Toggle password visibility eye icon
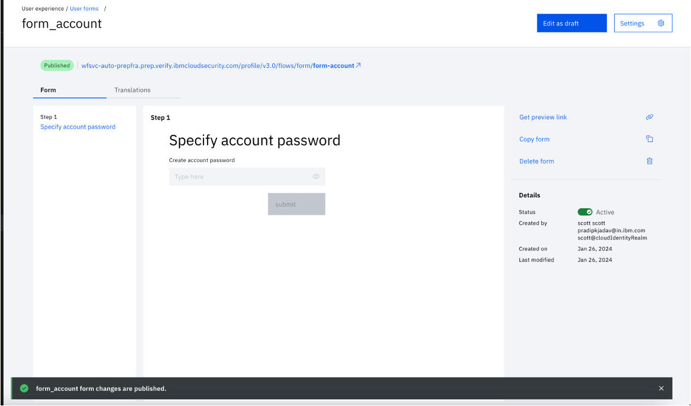 [x=316, y=176]
